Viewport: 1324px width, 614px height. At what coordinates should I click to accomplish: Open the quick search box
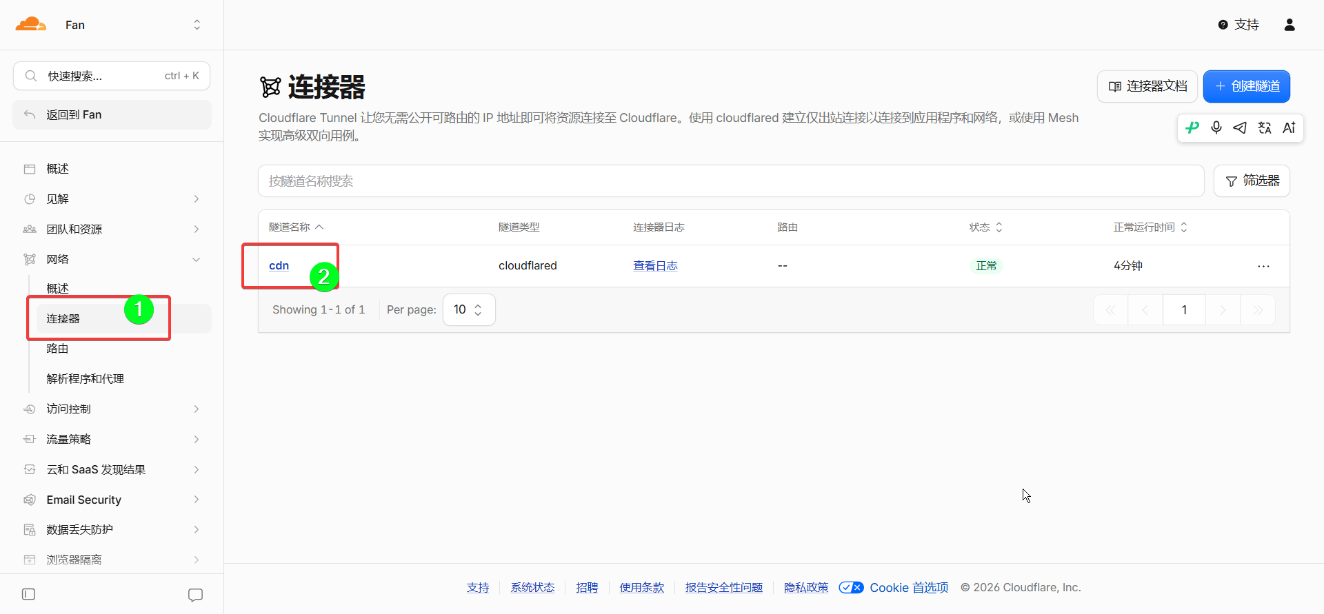[x=112, y=76]
